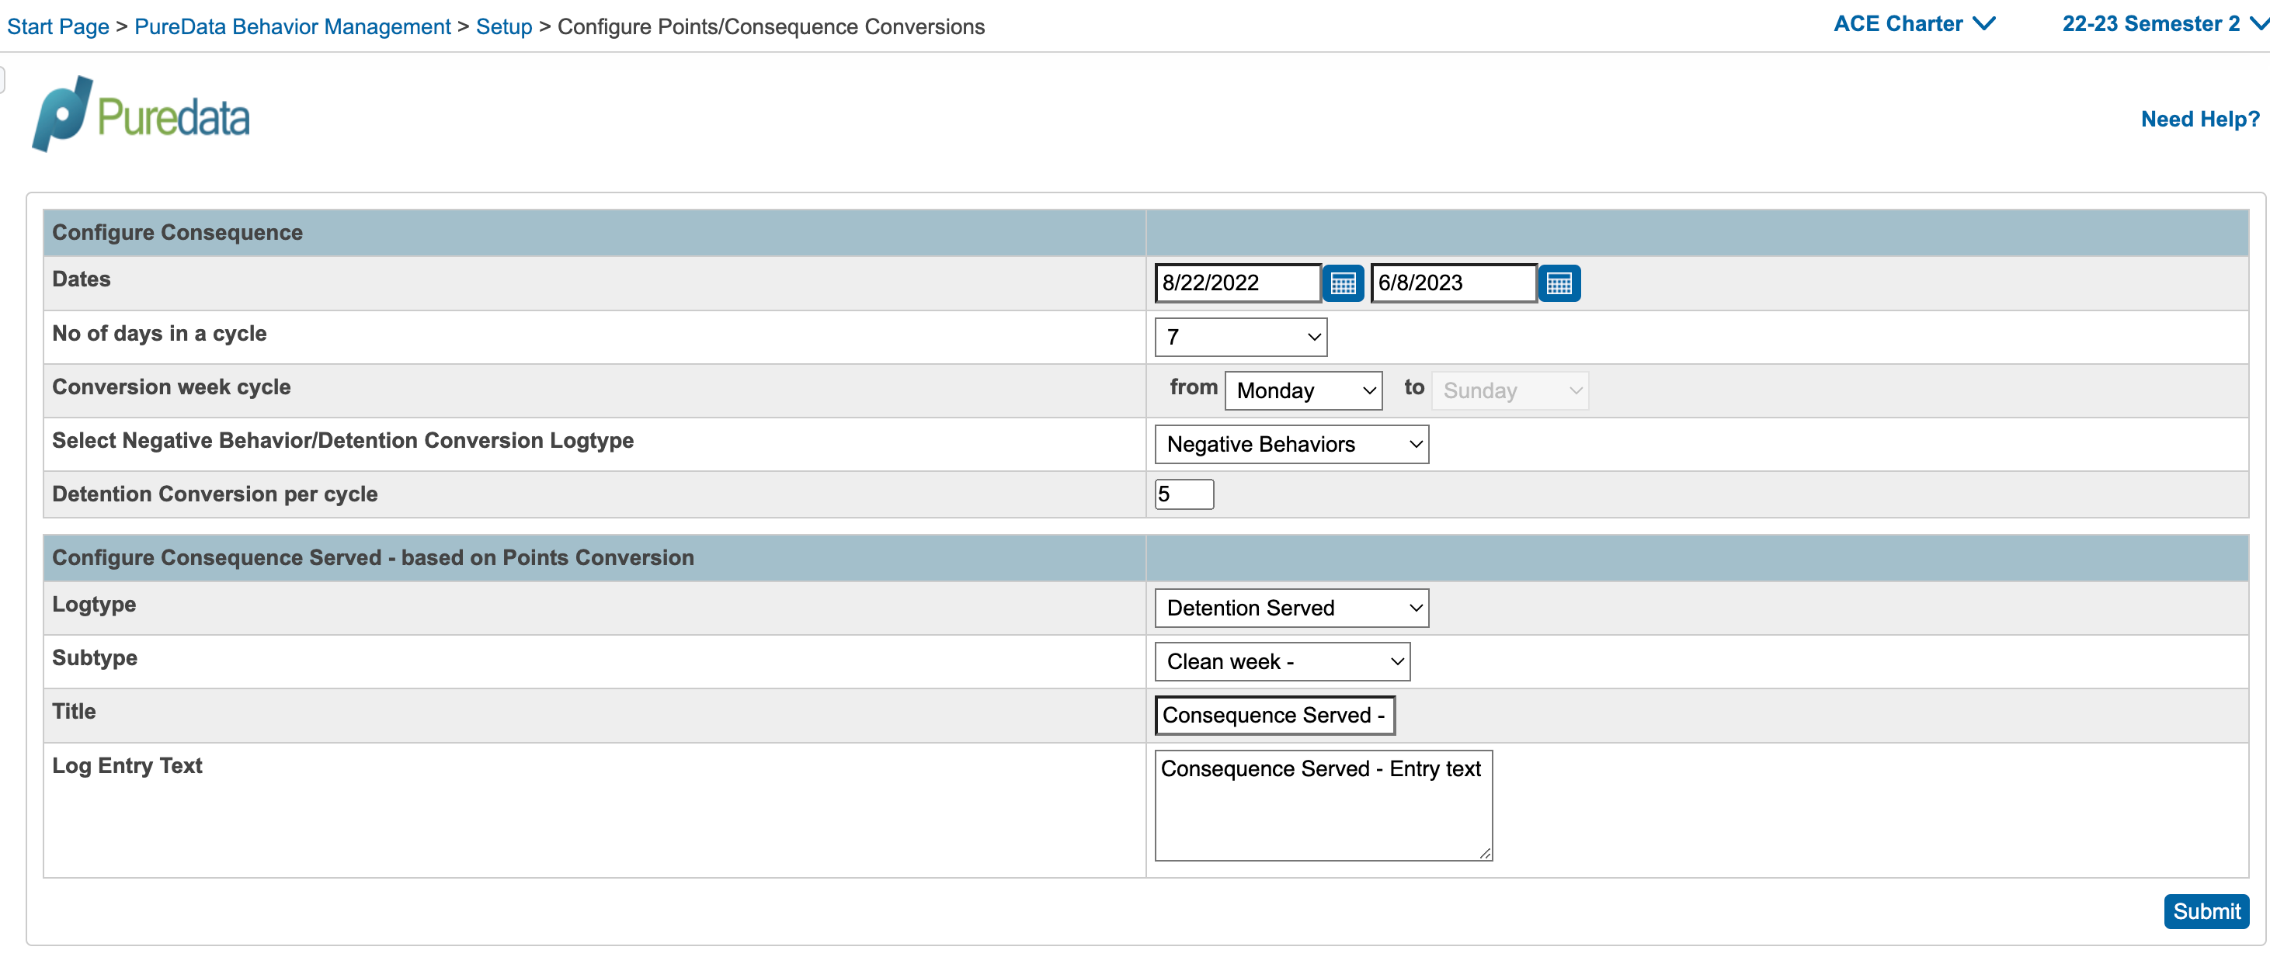Select the 8/22/2022 start date field
This screenshot has width=2270, height=957.
(x=1237, y=283)
